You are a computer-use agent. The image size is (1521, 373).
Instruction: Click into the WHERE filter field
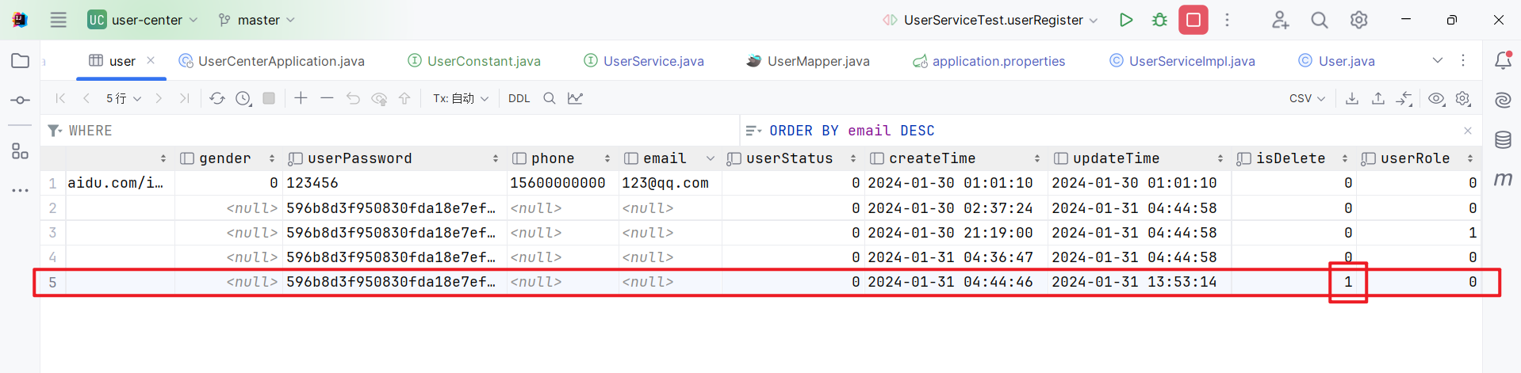point(397,131)
